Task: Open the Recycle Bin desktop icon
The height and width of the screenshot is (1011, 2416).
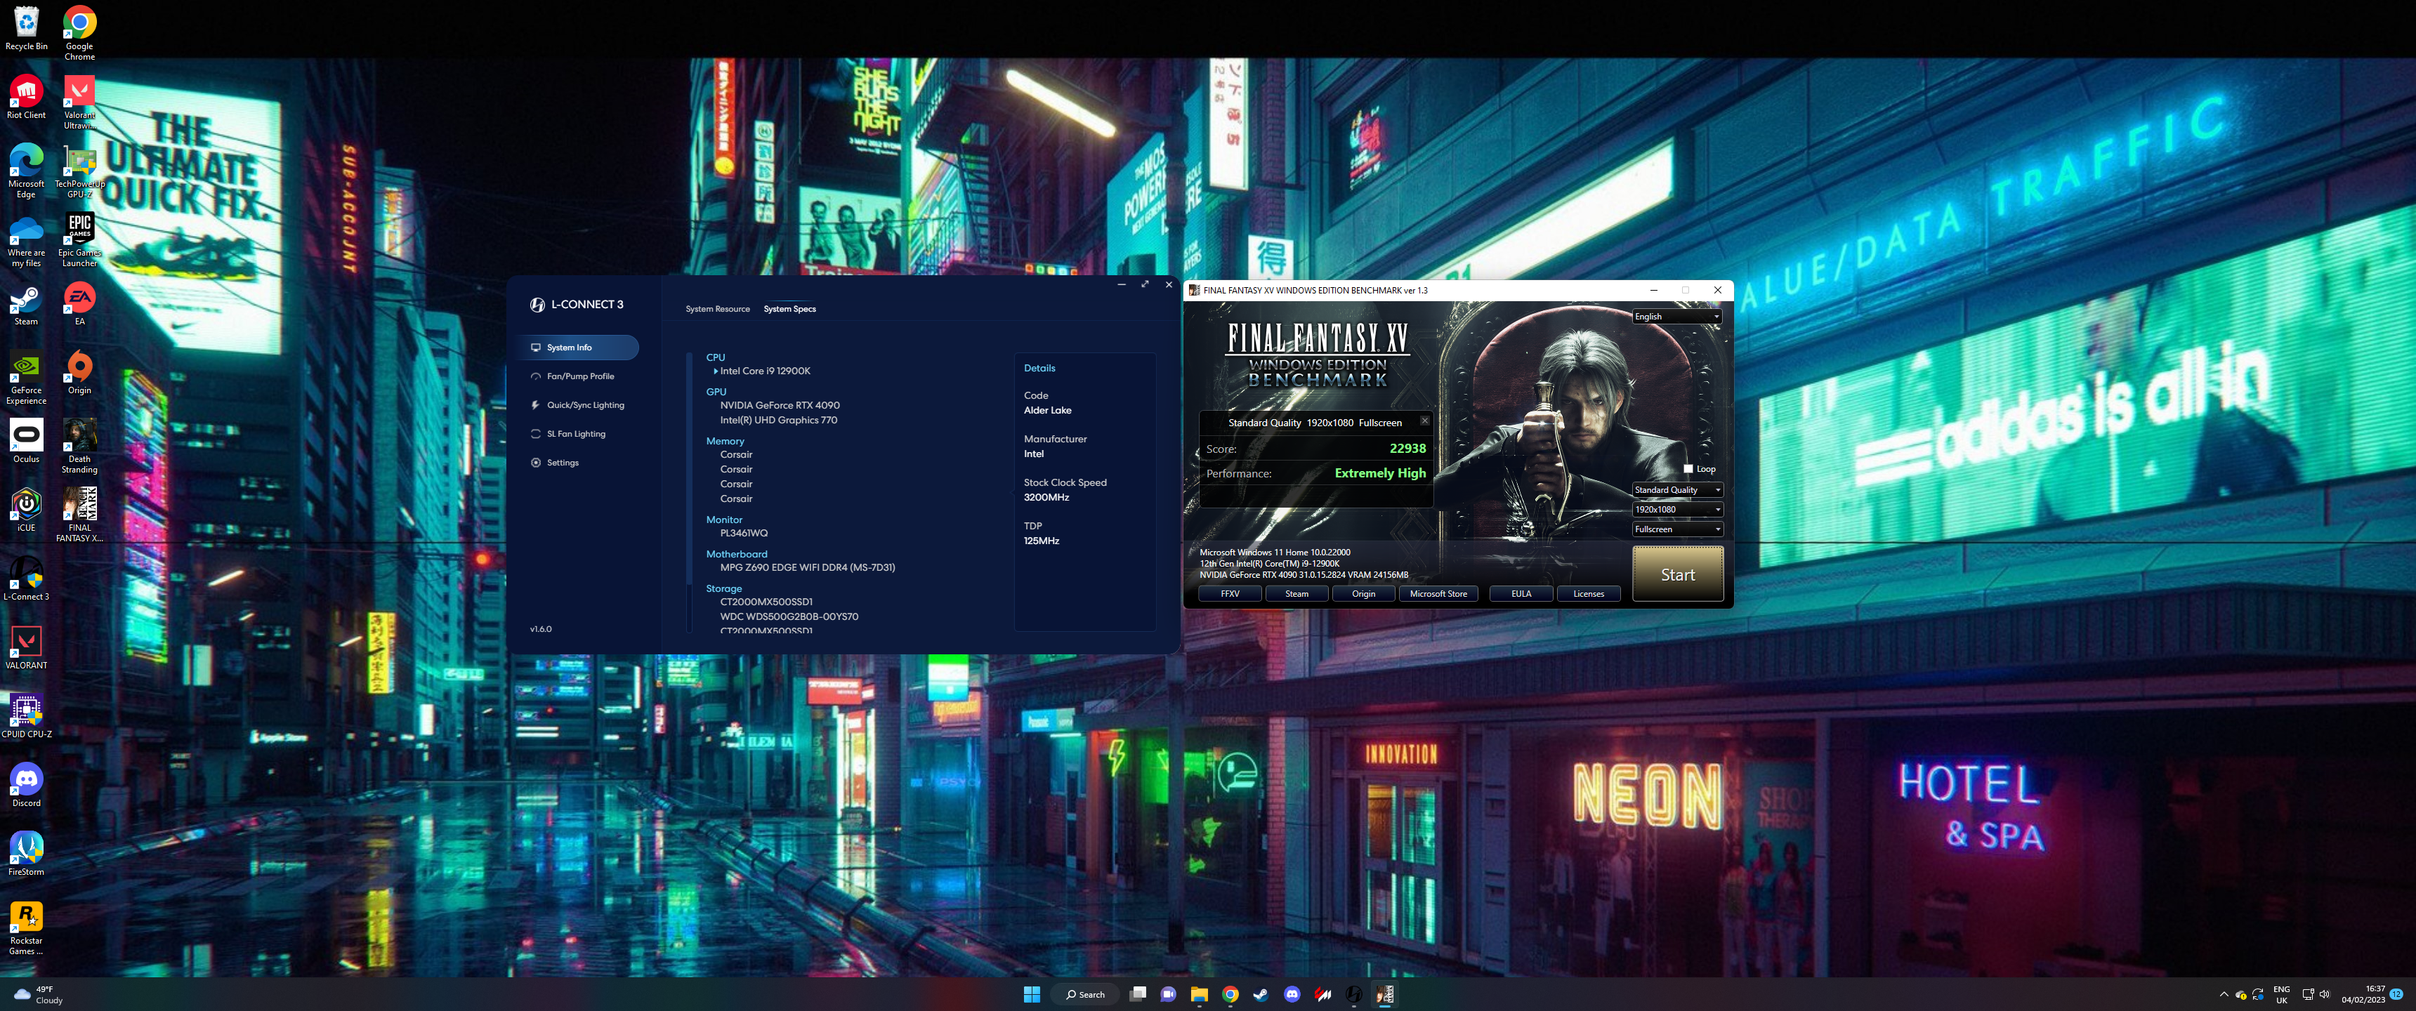Action: pyautogui.click(x=26, y=28)
